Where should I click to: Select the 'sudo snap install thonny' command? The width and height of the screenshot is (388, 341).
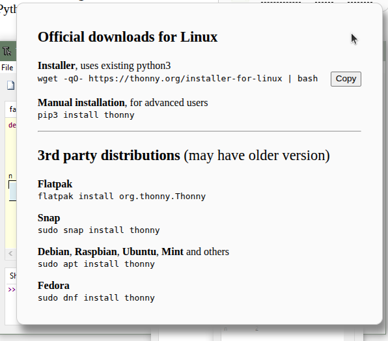coord(98,230)
